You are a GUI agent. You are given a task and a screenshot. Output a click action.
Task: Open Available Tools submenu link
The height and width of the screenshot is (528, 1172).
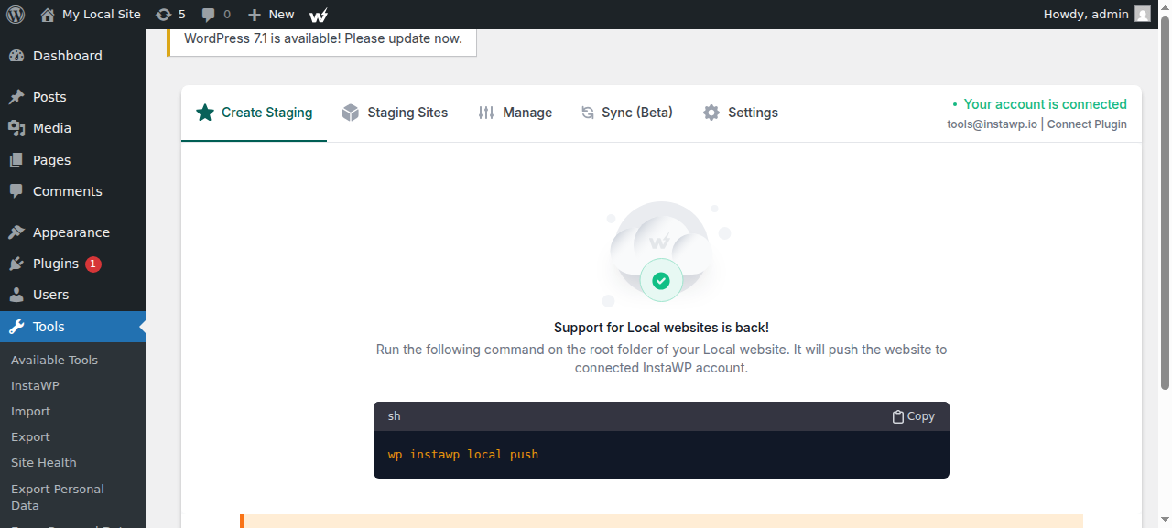click(54, 360)
